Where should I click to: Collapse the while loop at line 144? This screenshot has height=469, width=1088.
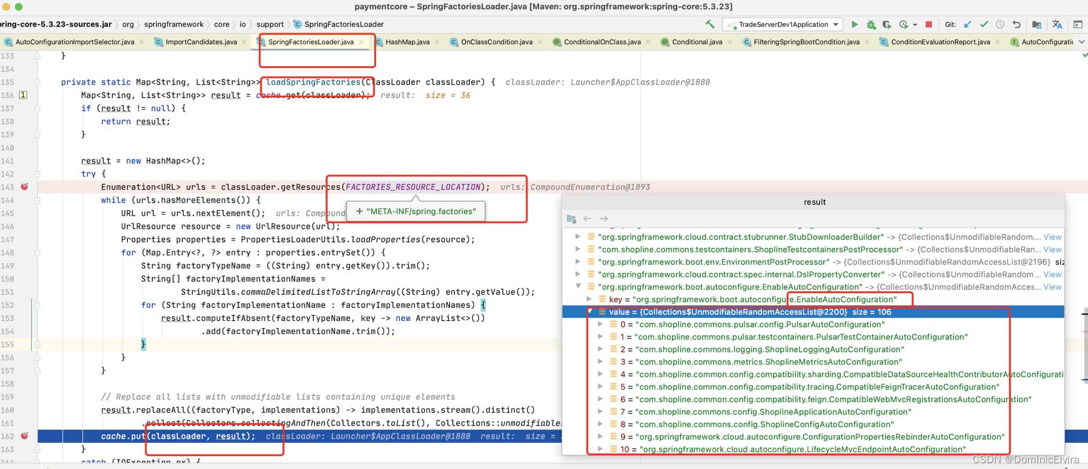tap(37, 200)
